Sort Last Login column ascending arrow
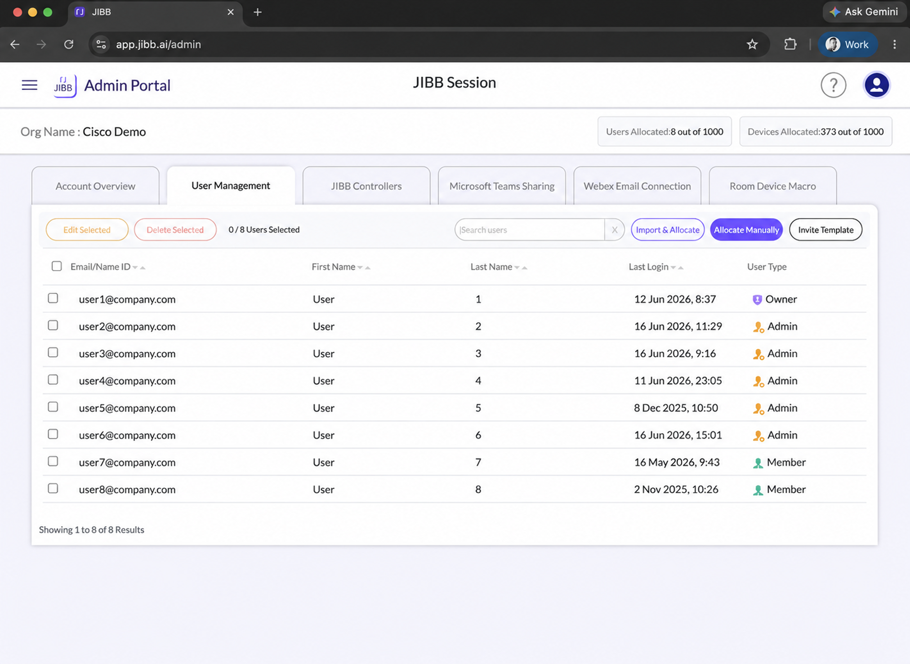 tap(681, 268)
